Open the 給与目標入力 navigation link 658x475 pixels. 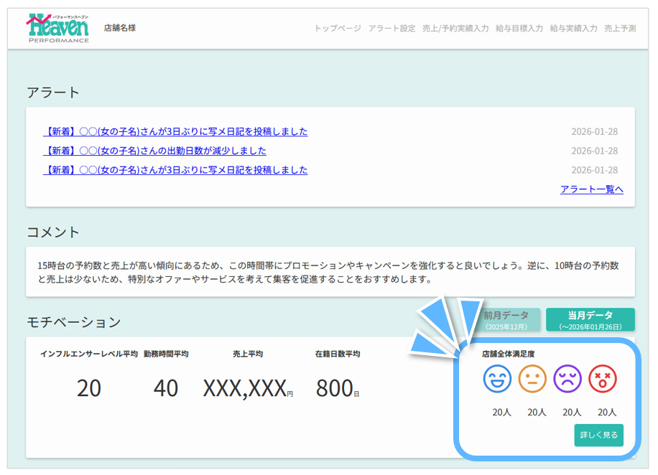[x=519, y=29]
